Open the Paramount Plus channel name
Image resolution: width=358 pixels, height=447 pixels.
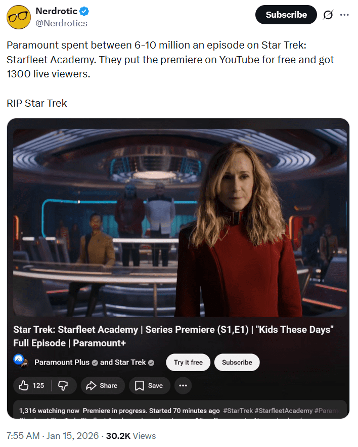(62, 363)
